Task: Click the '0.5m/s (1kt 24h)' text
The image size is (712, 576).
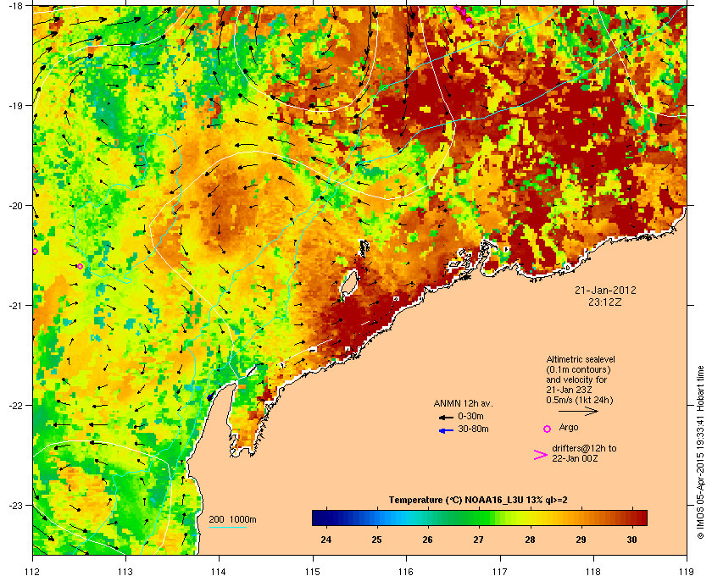Action: (580, 400)
